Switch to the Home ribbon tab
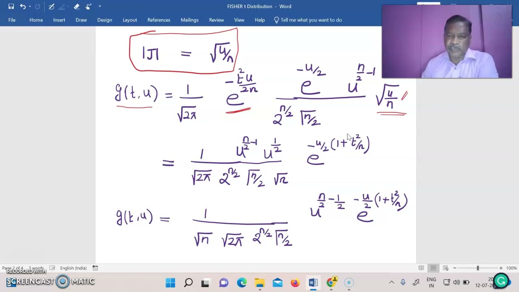The image size is (519, 292). click(x=36, y=20)
